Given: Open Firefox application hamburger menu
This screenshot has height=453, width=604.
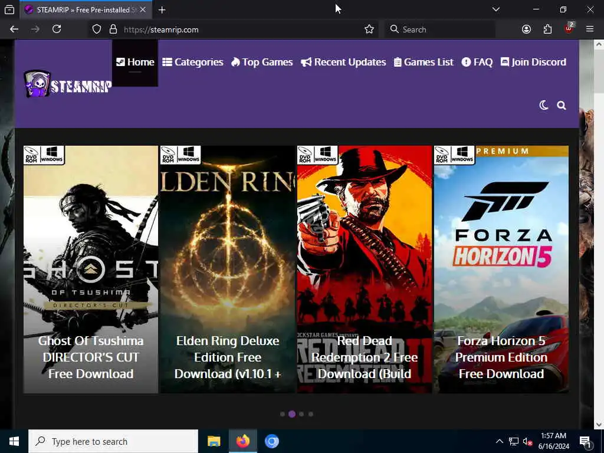Looking at the screenshot, I should tap(590, 29).
